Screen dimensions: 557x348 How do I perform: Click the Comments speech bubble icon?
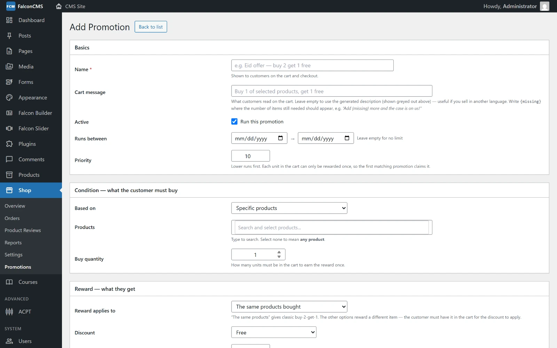click(9, 159)
